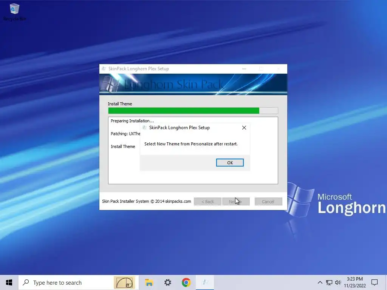Click the setup window title bar icon
This screenshot has width=387, height=290.
click(104, 69)
